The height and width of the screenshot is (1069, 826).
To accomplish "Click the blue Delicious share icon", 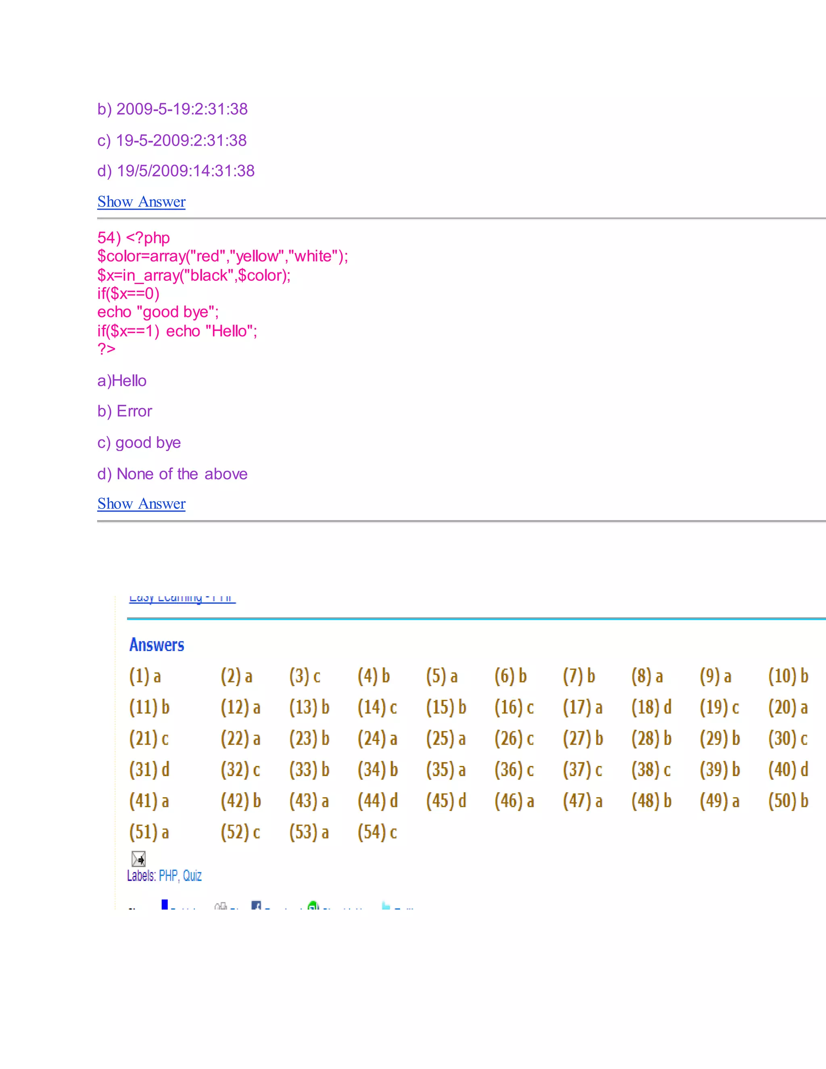I will [x=165, y=904].
